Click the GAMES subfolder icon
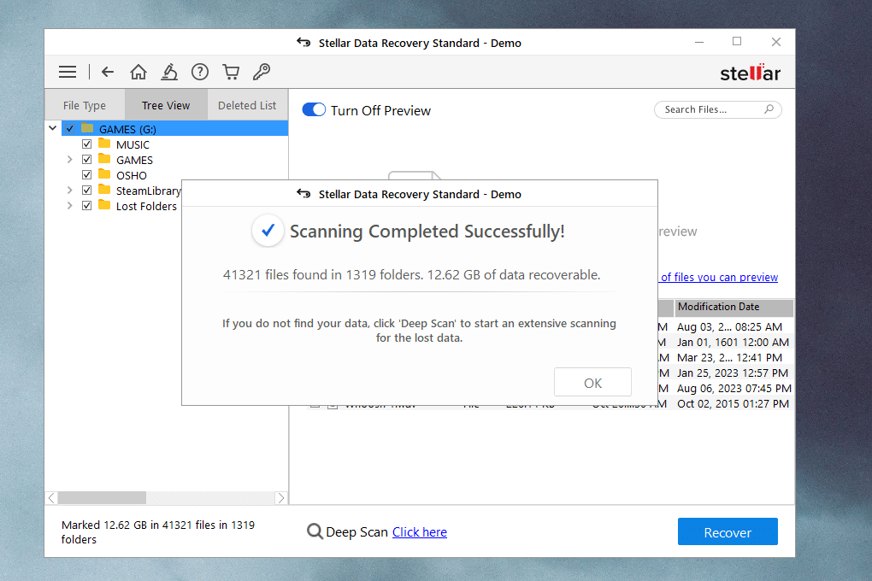 [104, 159]
